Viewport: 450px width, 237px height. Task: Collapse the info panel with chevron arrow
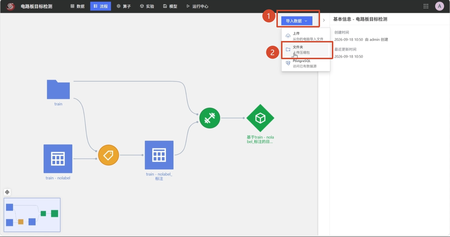324,20
